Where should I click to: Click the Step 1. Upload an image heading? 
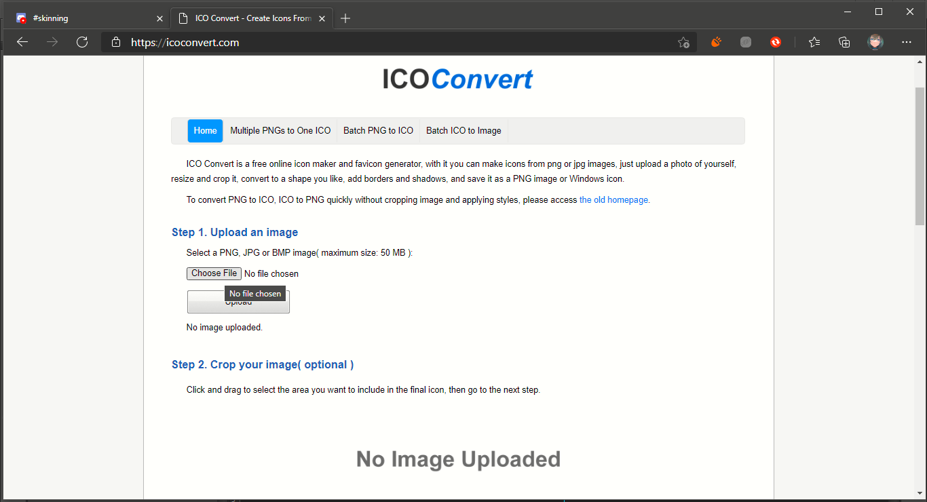(x=235, y=233)
